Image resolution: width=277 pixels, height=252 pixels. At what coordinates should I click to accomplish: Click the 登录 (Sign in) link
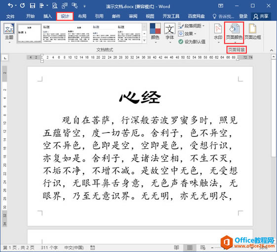click(x=243, y=16)
